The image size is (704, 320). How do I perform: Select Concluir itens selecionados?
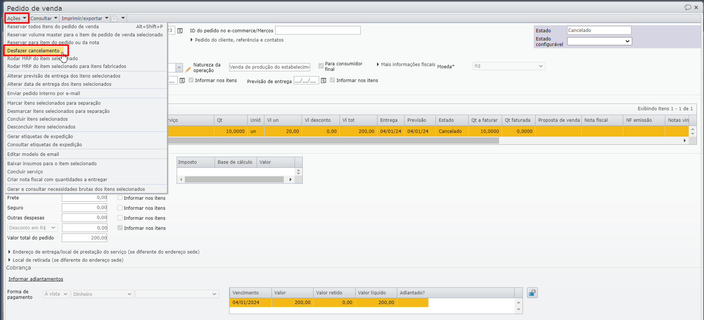tap(86, 119)
